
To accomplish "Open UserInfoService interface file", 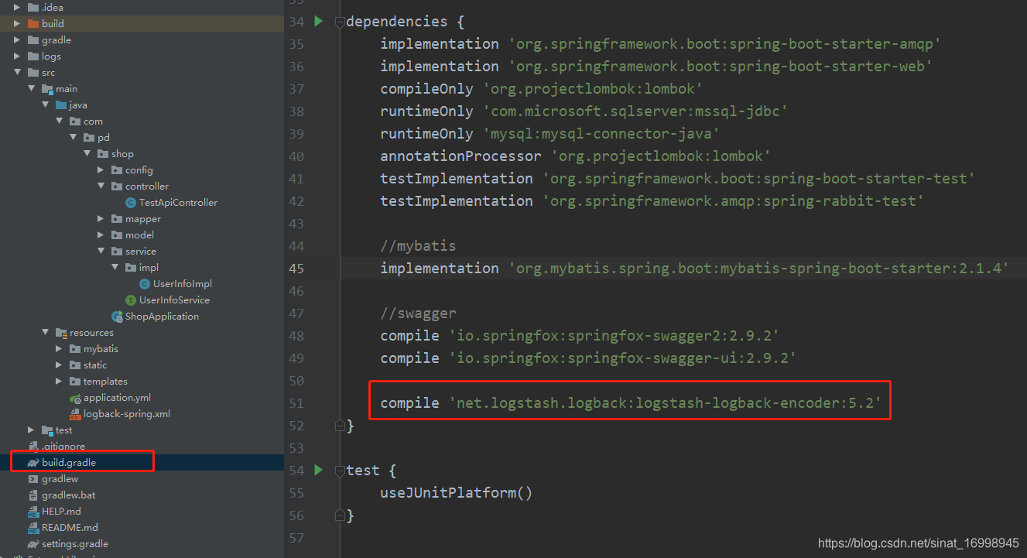I will [174, 300].
